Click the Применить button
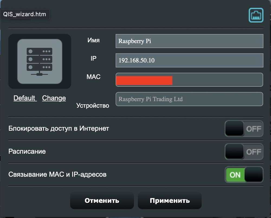Viewport: 271px width, 218px height. point(170,201)
